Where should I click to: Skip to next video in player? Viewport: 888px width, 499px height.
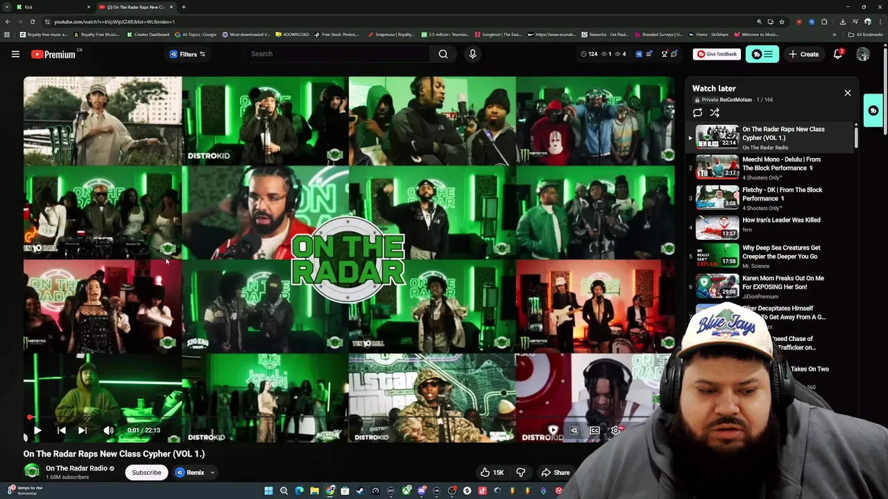tap(82, 430)
